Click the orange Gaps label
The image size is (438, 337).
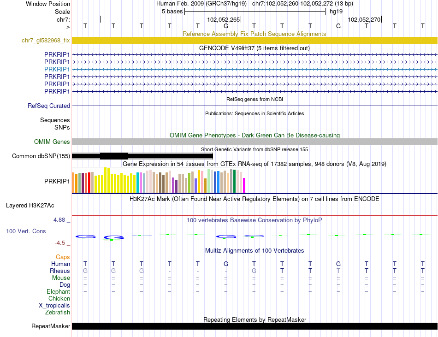(63, 257)
